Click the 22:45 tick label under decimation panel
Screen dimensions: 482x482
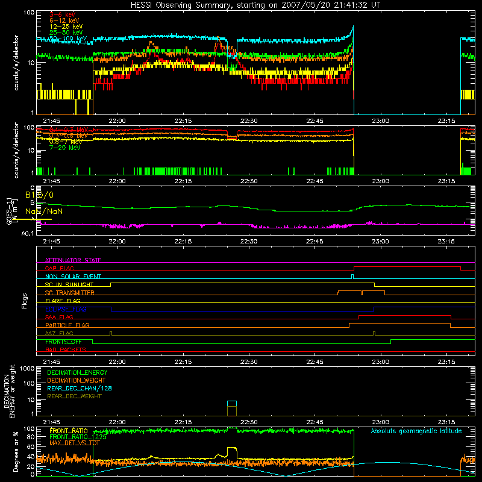315,422
